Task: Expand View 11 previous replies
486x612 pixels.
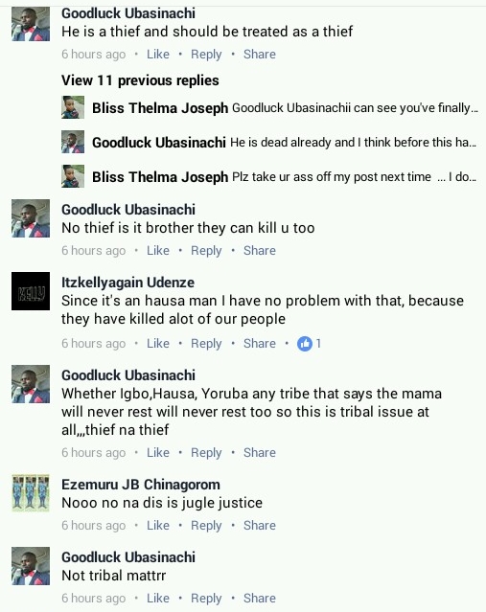Action: pyautogui.click(x=140, y=80)
